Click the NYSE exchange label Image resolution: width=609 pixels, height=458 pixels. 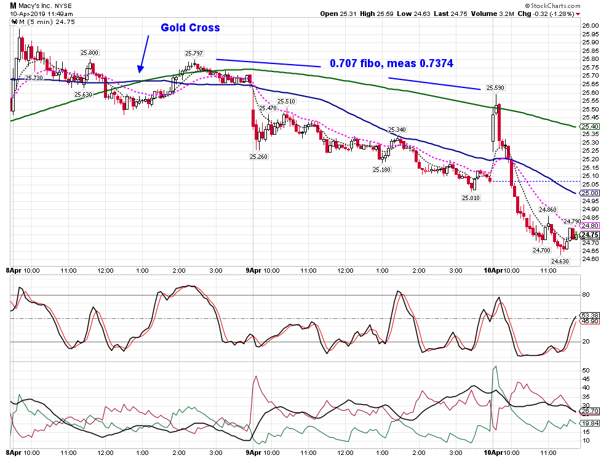click(x=63, y=6)
